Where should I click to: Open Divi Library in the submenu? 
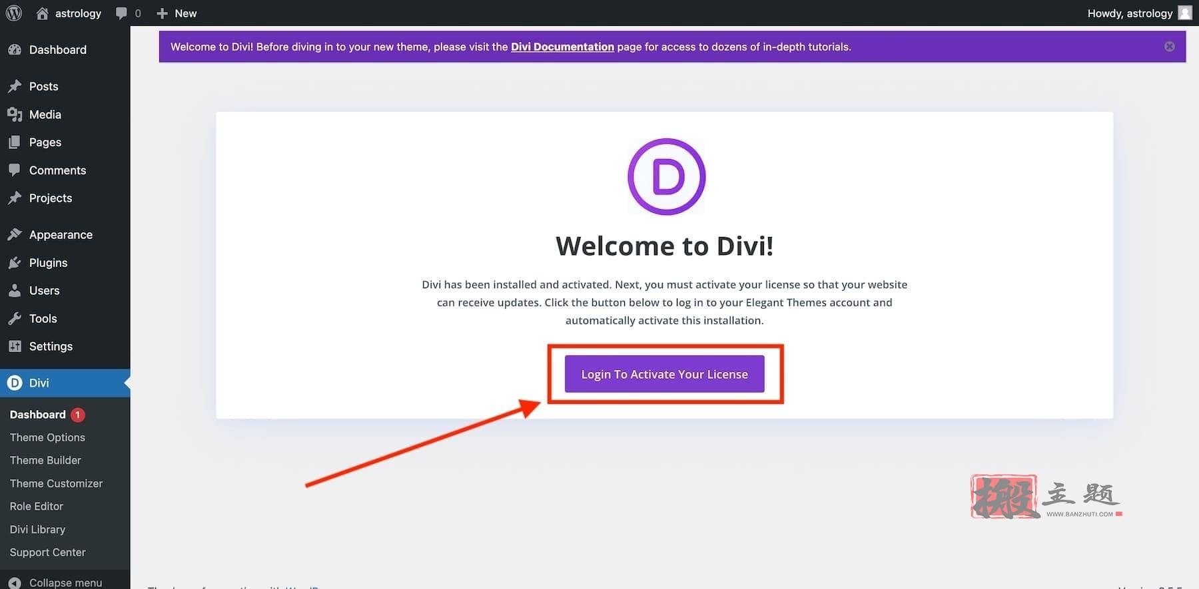click(37, 529)
